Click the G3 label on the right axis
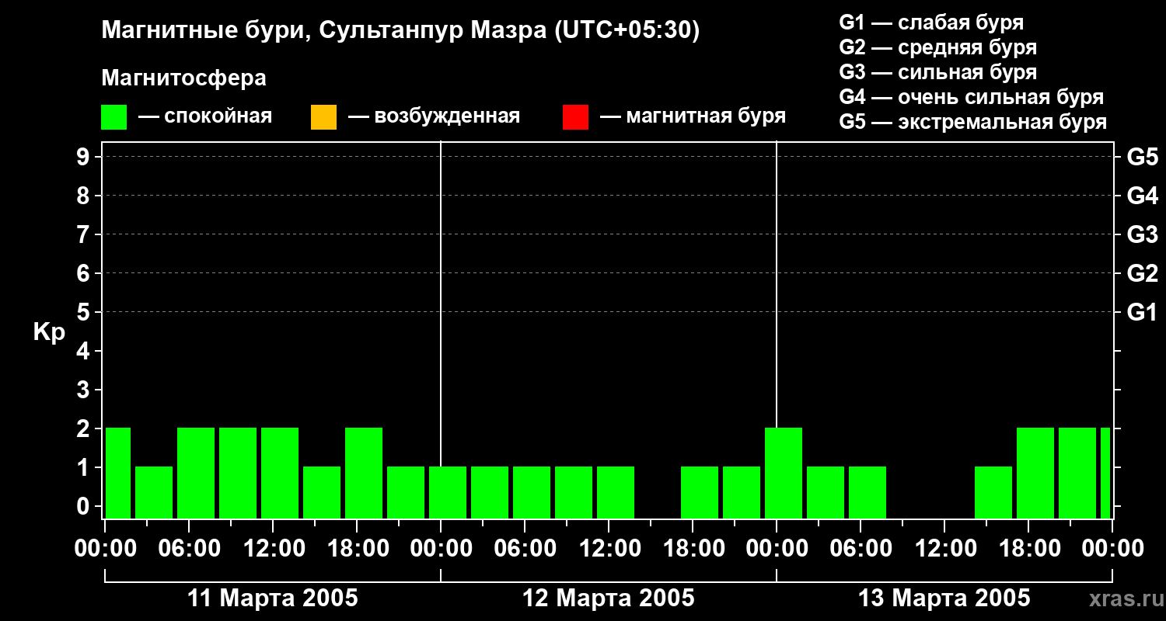This screenshot has width=1166, height=621. click(1143, 235)
